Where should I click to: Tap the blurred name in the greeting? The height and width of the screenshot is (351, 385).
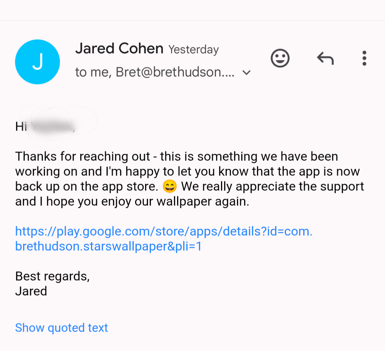tap(52, 127)
